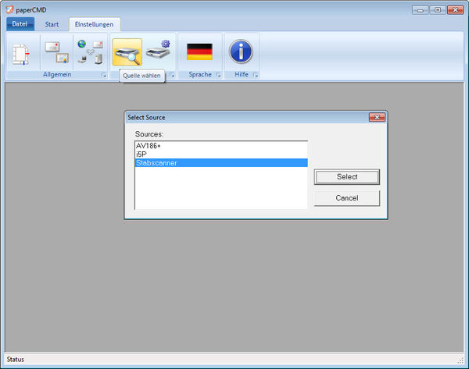Expand the Hilfe group launcher
This screenshot has height=369, width=469.
[x=256, y=75]
